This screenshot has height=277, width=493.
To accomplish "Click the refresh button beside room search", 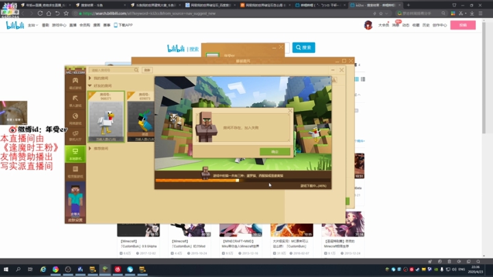I will click(147, 70).
